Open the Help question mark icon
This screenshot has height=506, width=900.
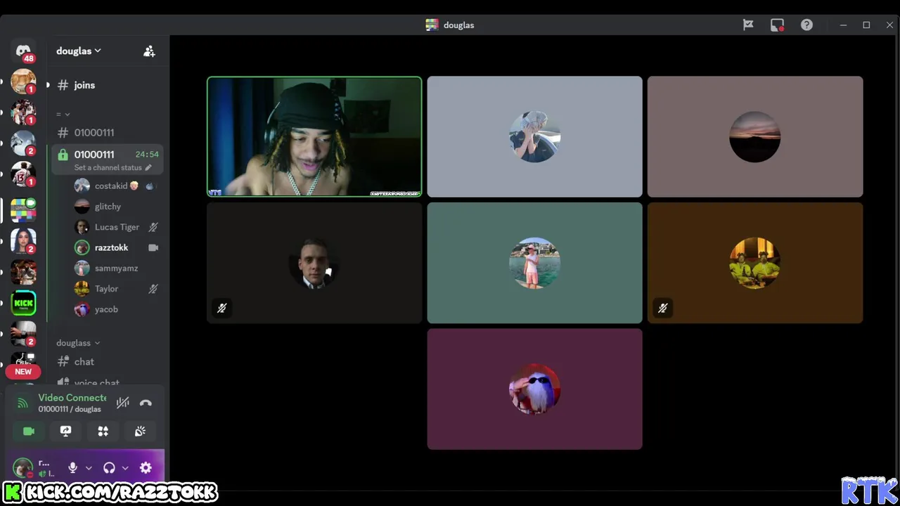click(806, 25)
